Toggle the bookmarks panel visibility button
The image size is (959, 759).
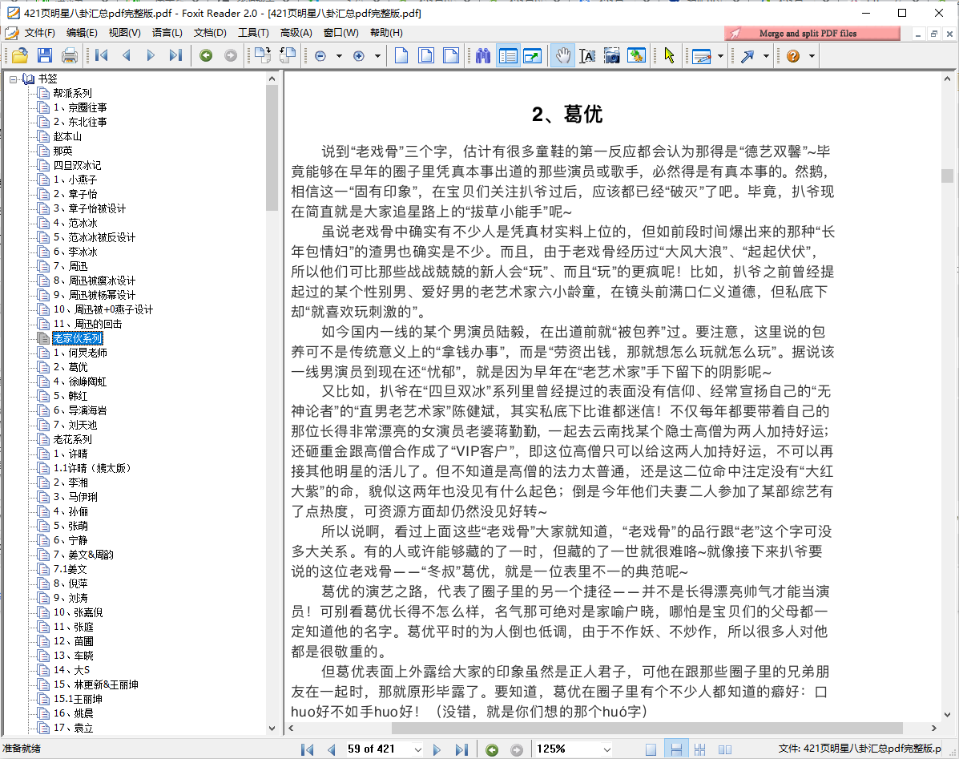pos(508,56)
